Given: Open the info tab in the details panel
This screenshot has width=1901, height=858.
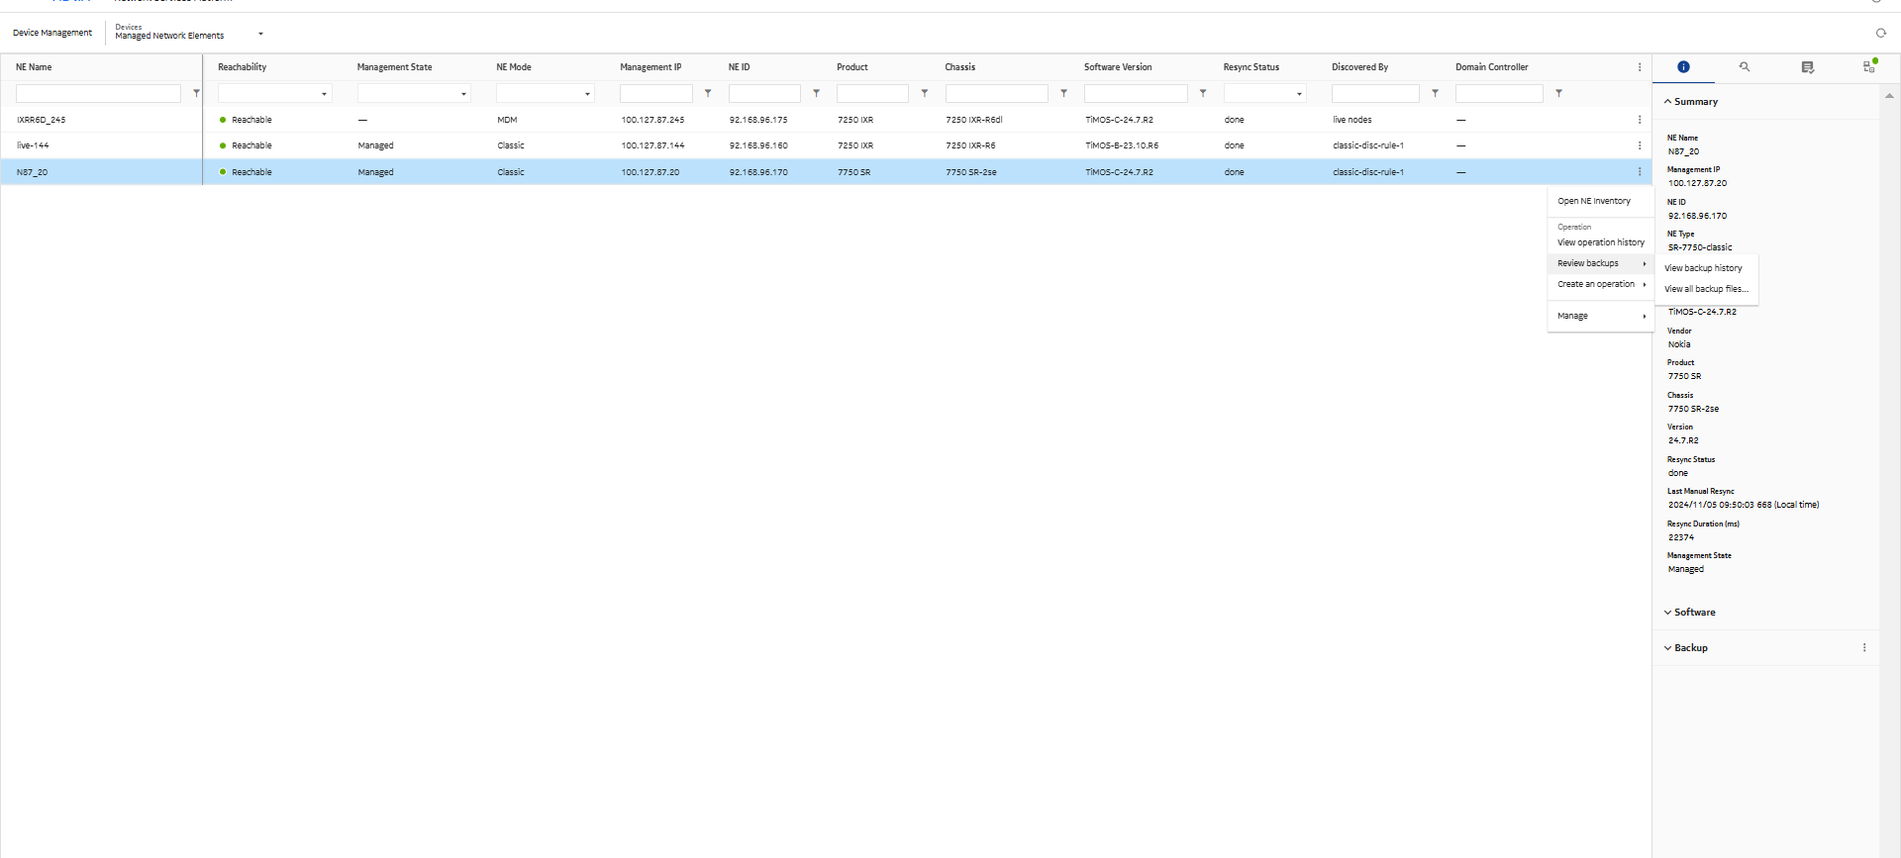Looking at the screenshot, I should pos(1683,67).
